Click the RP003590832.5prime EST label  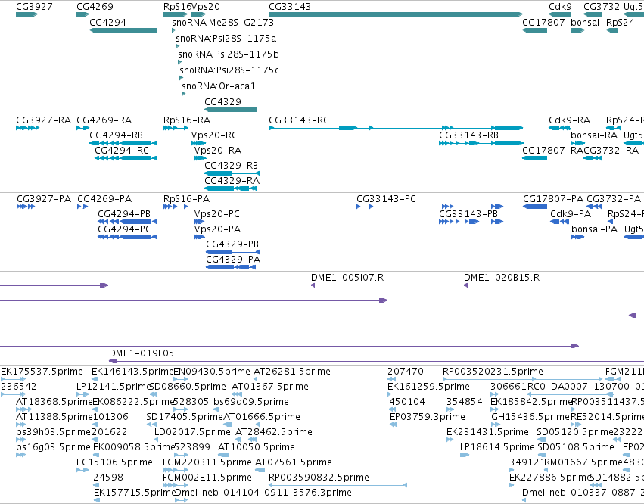[x=319, y=478]
